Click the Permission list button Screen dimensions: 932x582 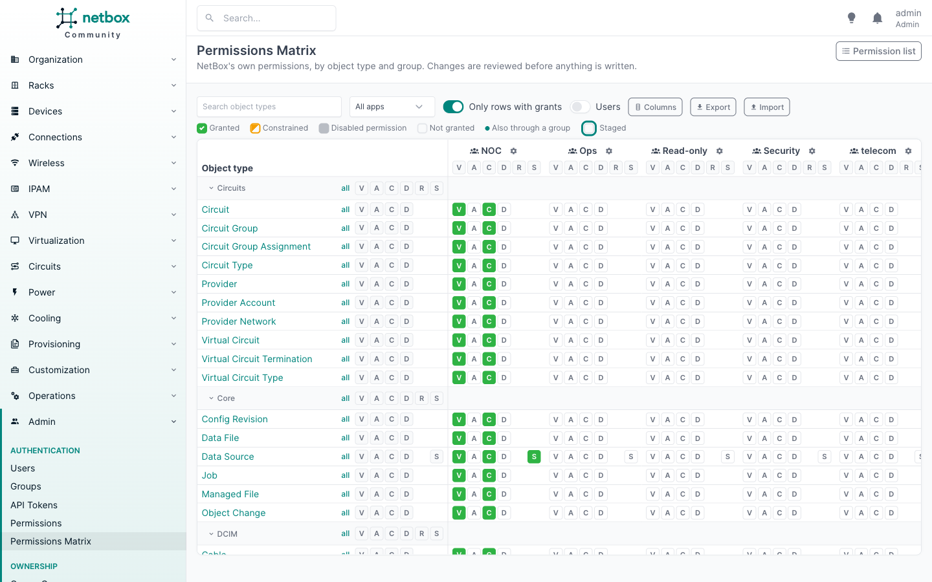click(x=878, y=51)
